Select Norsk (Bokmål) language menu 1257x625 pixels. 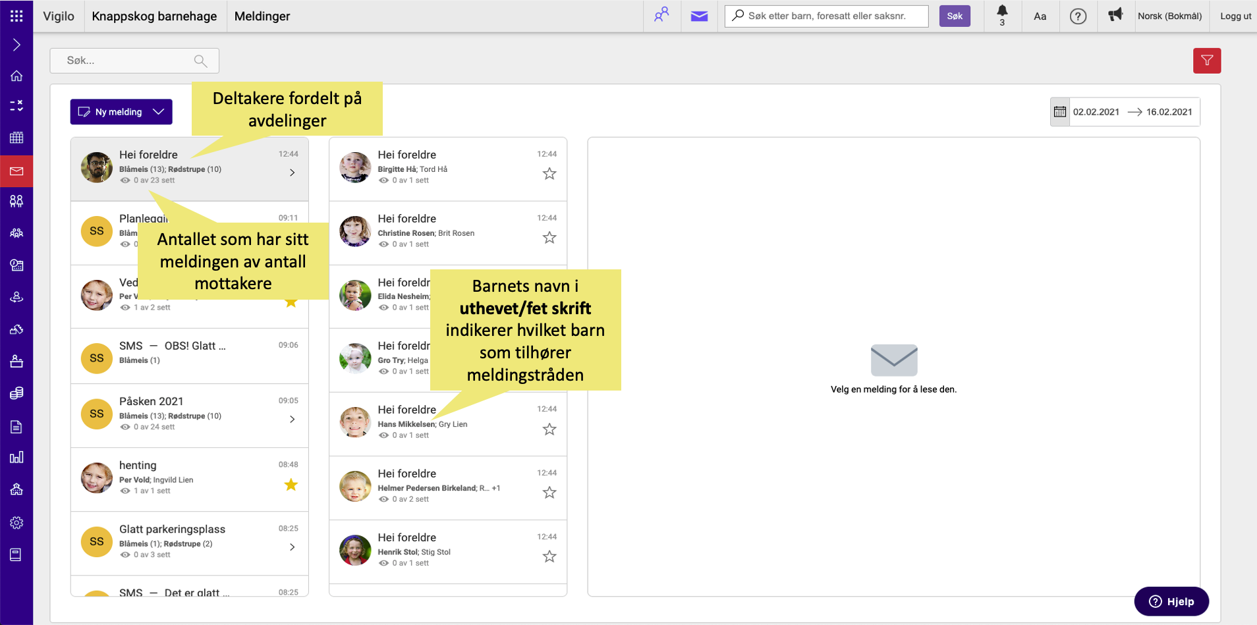click(1169, 16)
